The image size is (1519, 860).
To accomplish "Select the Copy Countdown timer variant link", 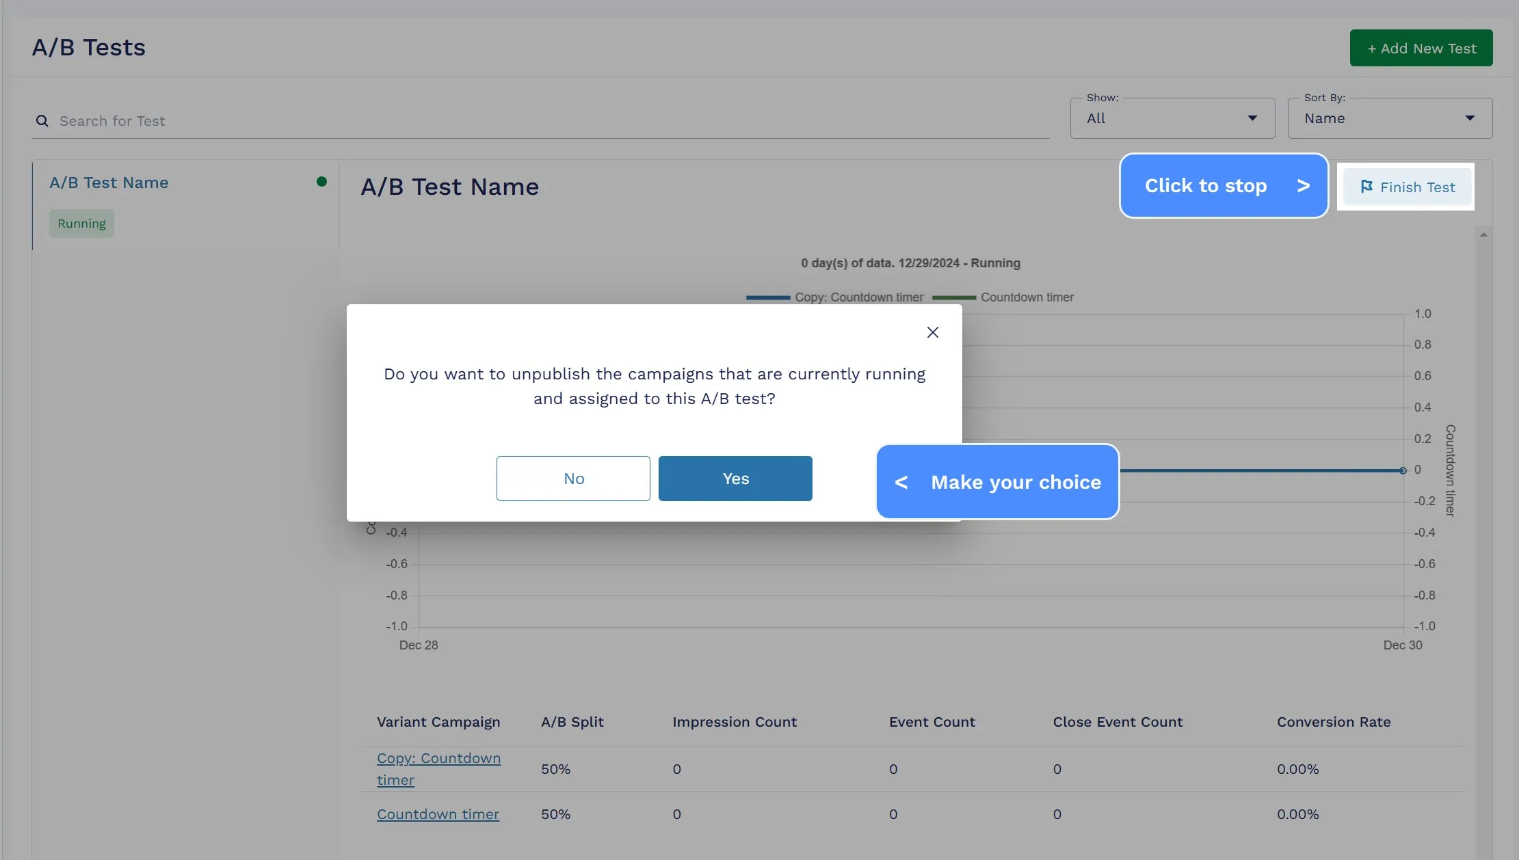I will click(439, 768).
